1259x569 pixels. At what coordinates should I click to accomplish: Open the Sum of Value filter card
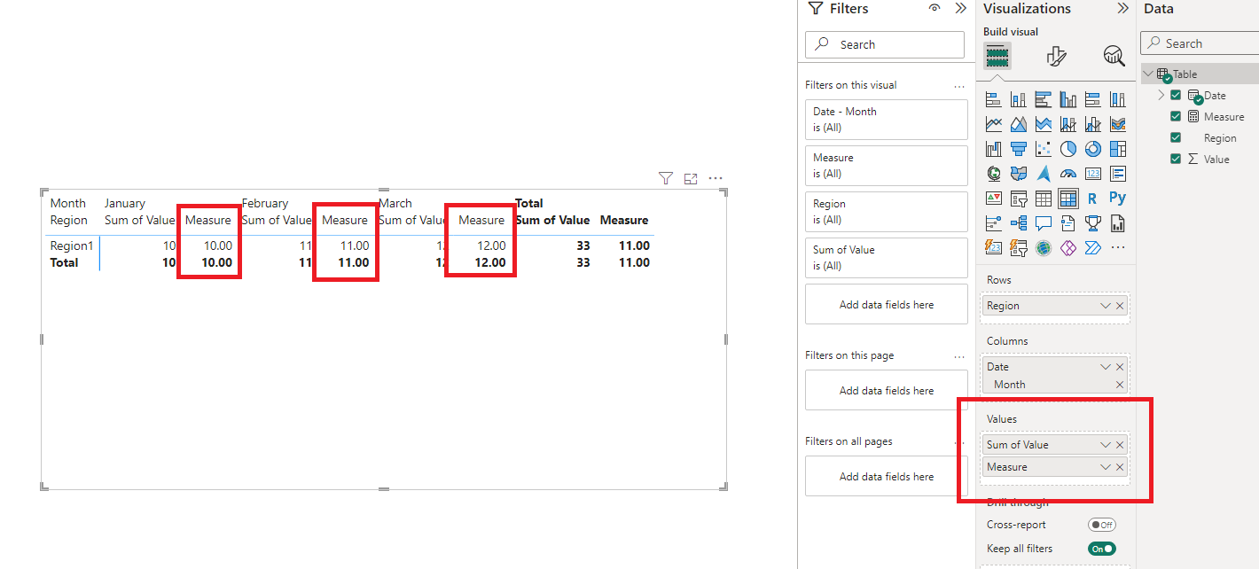[886, 257]
